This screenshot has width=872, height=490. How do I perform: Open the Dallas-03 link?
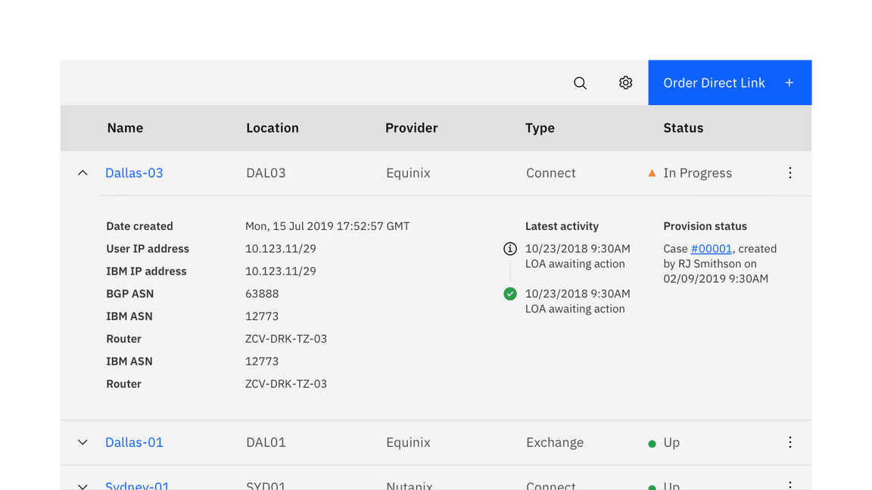pyautogui.click(x=134, y=173)
